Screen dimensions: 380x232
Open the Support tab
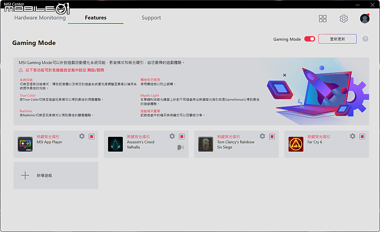pyautogui.click(x=151, y=18)
